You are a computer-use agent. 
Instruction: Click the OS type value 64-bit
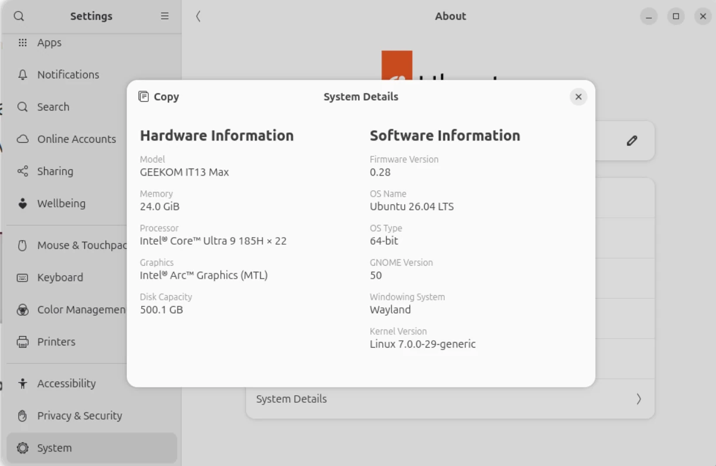pos(384,241)
